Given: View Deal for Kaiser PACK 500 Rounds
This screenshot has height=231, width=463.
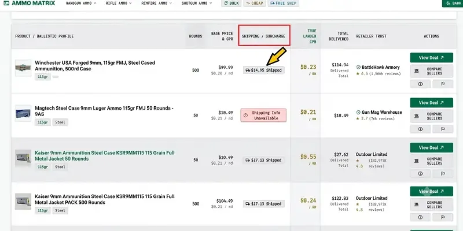Looking at the screenshot, I should tap(431, 191).
